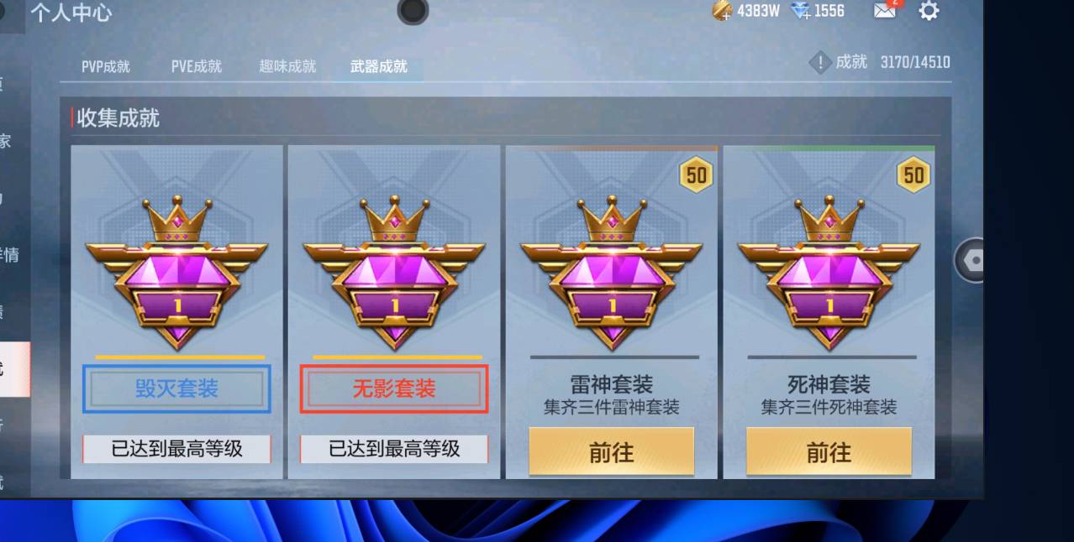Image resolution: width=1074 pixels, height=542 pixels.
Task: Open the 趣味成就 tab
Action: tap(287, 66)
